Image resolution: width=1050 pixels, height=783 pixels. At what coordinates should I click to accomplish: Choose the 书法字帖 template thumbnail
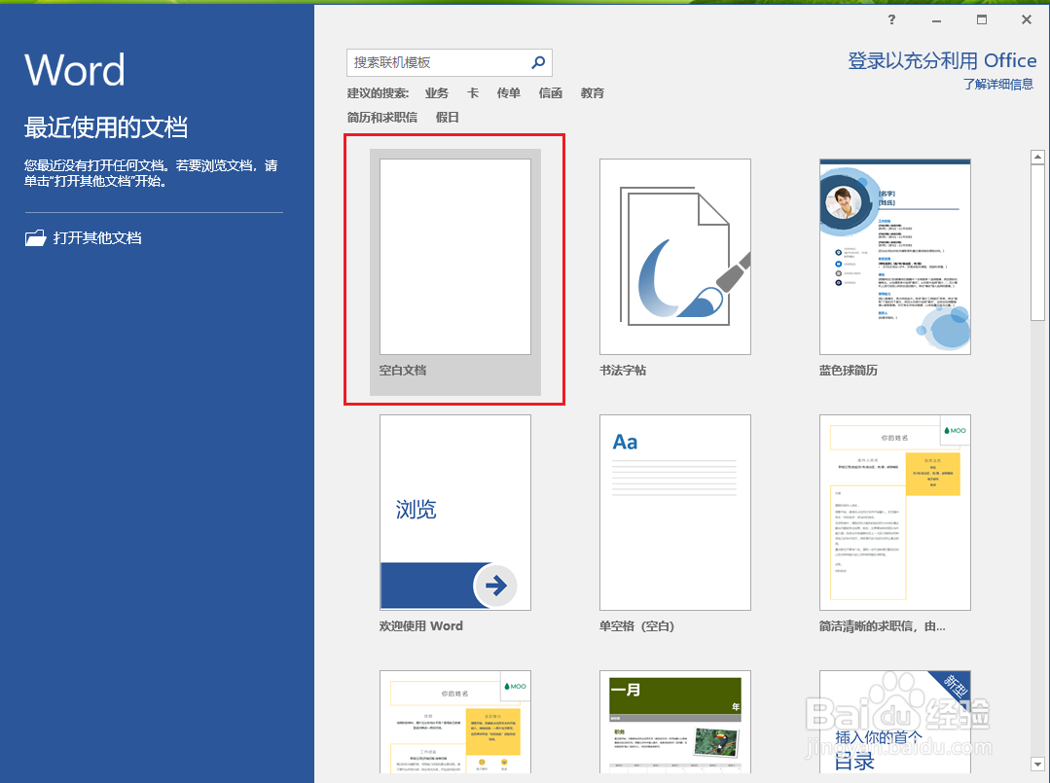point(675,257)
